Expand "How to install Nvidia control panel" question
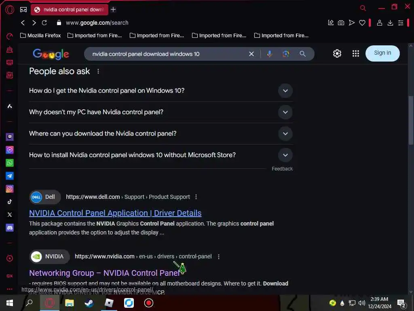 coord(161,155)
